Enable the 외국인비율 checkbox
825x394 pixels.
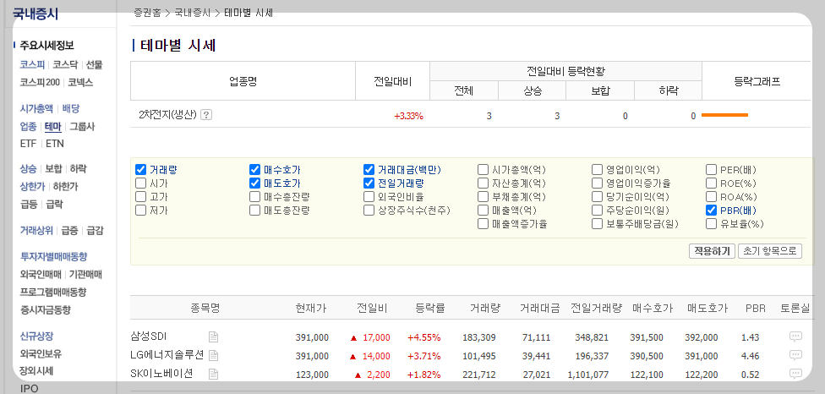coord(369,197)
